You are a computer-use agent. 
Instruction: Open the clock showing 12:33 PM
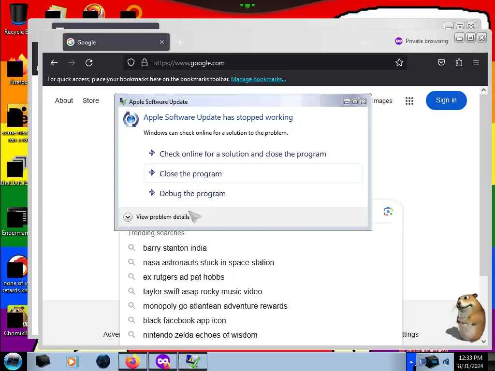(x=470, y=362)
